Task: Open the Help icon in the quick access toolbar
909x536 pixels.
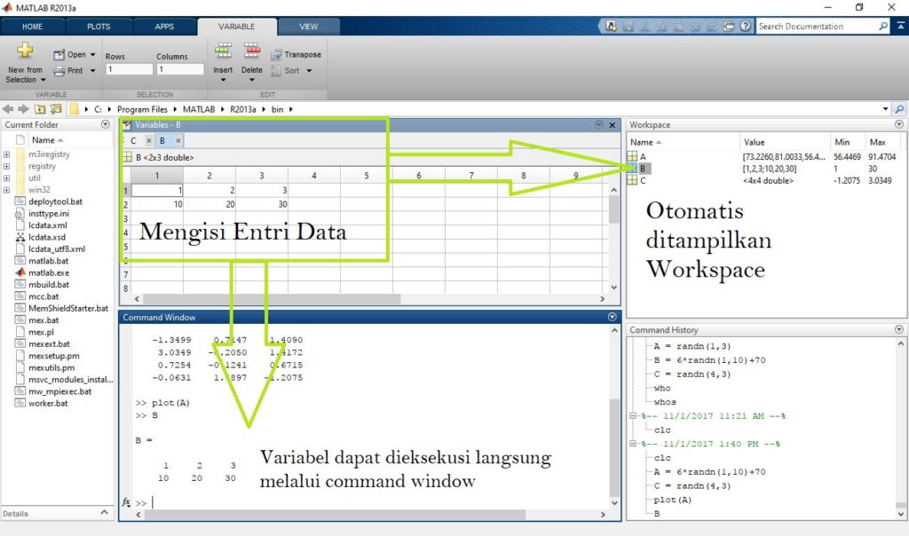Action: (746, 26)
